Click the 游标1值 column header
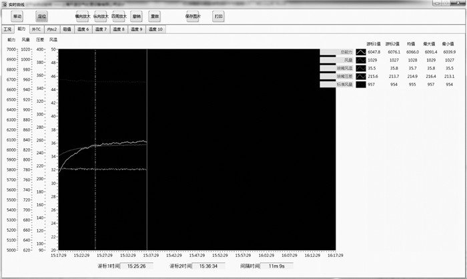The image size is (467, 279). tap(374, 44)
